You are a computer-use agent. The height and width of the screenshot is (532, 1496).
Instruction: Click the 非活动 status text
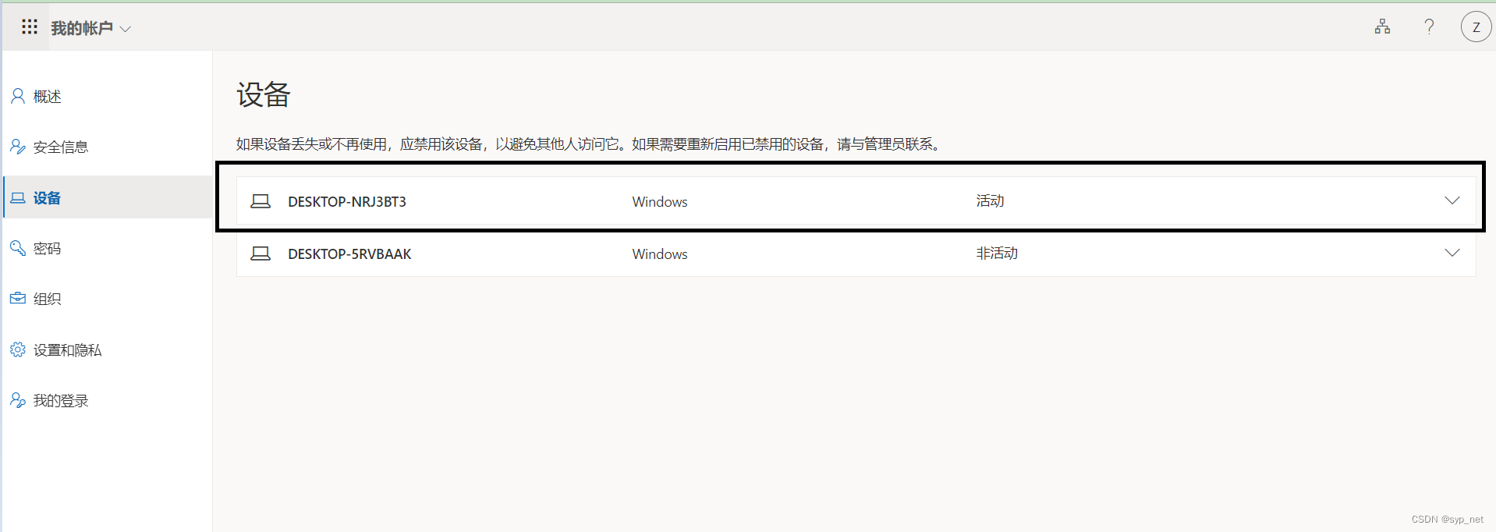997,253
